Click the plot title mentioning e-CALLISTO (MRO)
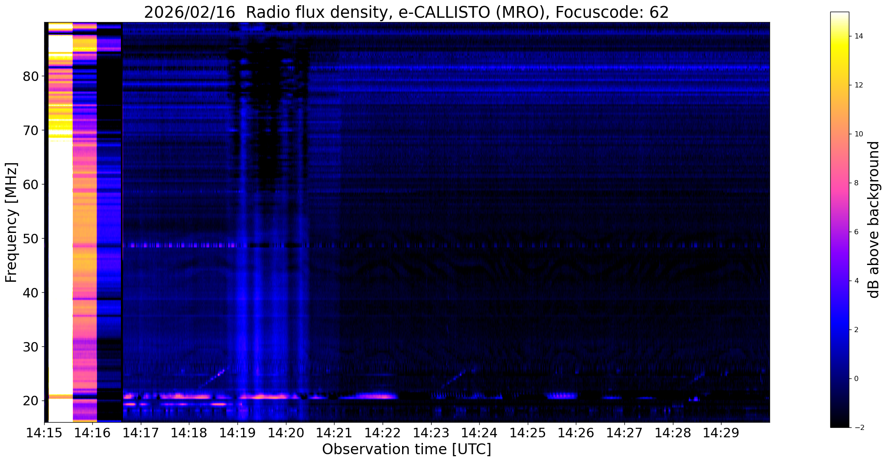 406,13
